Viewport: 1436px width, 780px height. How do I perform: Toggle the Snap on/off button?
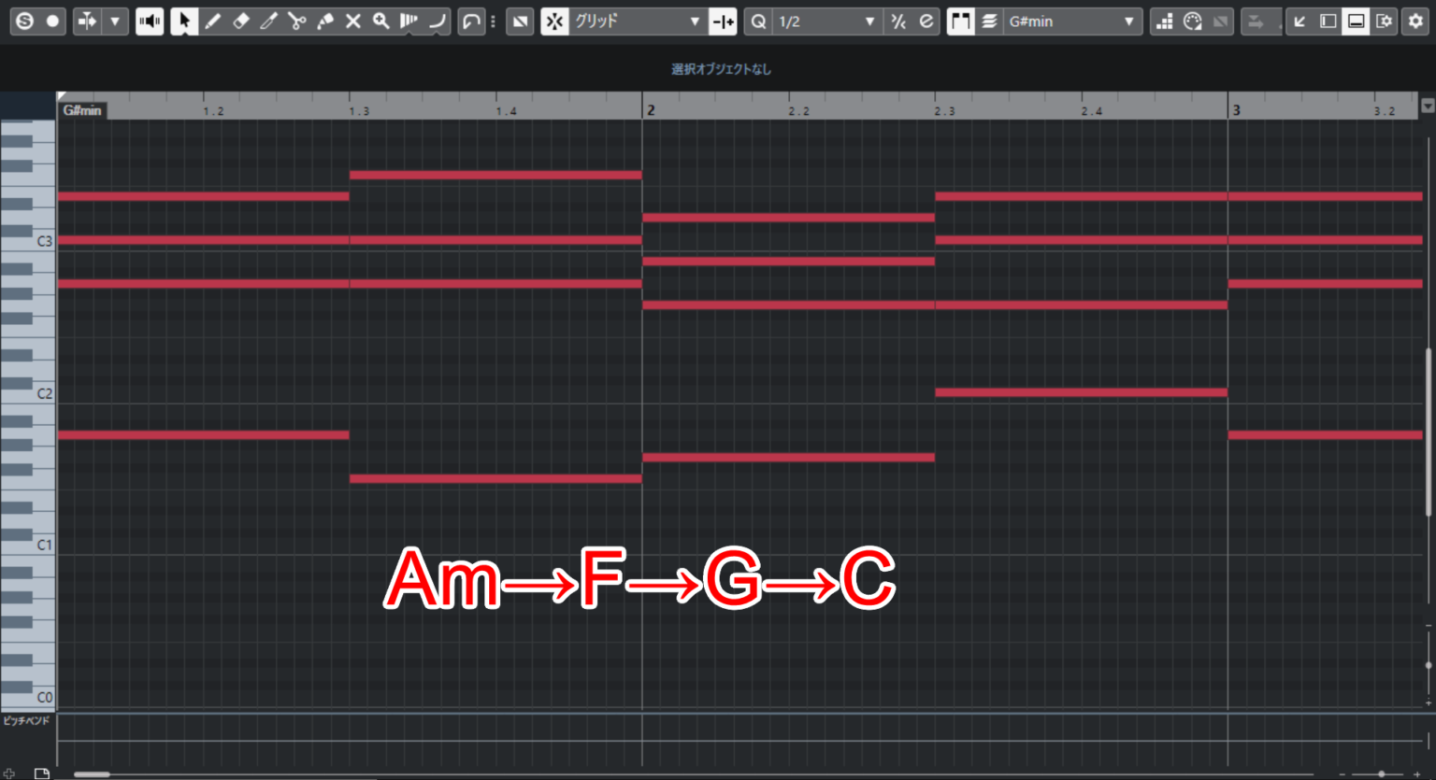click(554, 21)
